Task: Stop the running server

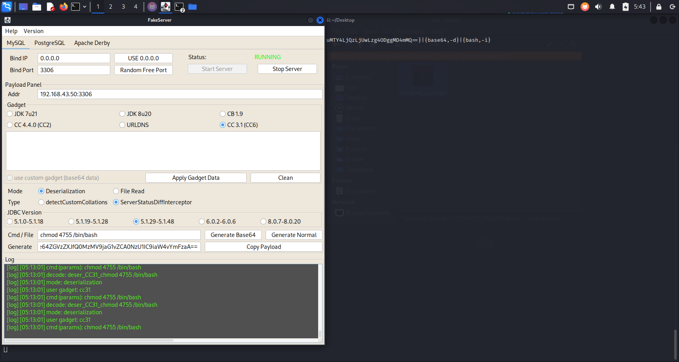Action: click(287, 69)
